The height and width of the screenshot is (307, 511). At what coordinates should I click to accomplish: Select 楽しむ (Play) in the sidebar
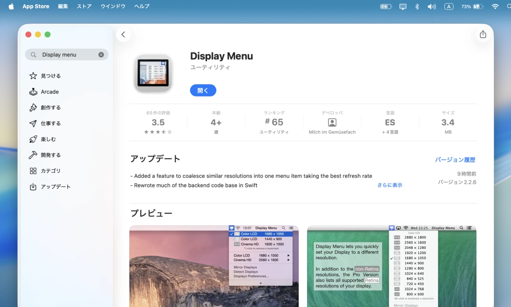(x=49, y=139)
